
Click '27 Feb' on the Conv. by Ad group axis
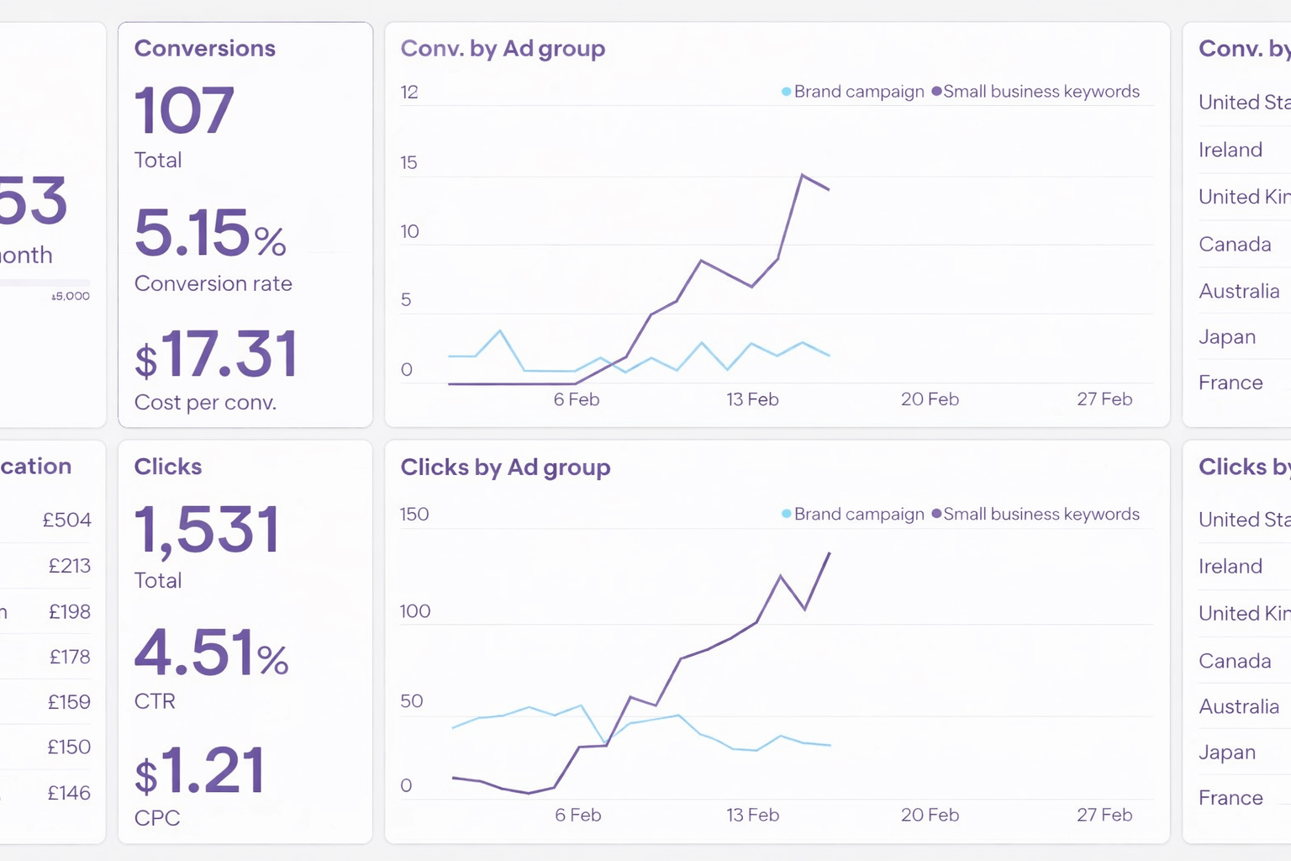1104,399
